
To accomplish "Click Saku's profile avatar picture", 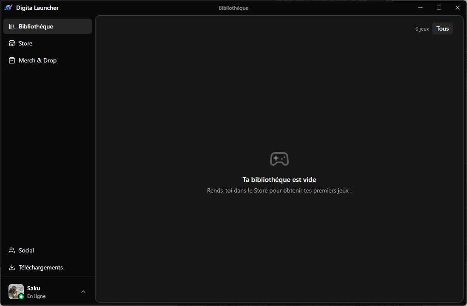I will 16,292.
